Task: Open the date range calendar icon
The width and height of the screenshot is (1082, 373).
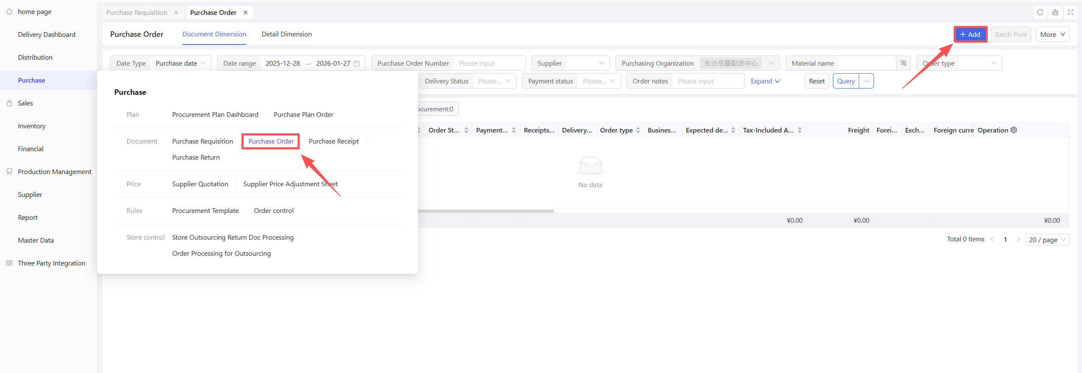Action: point(357,64)
